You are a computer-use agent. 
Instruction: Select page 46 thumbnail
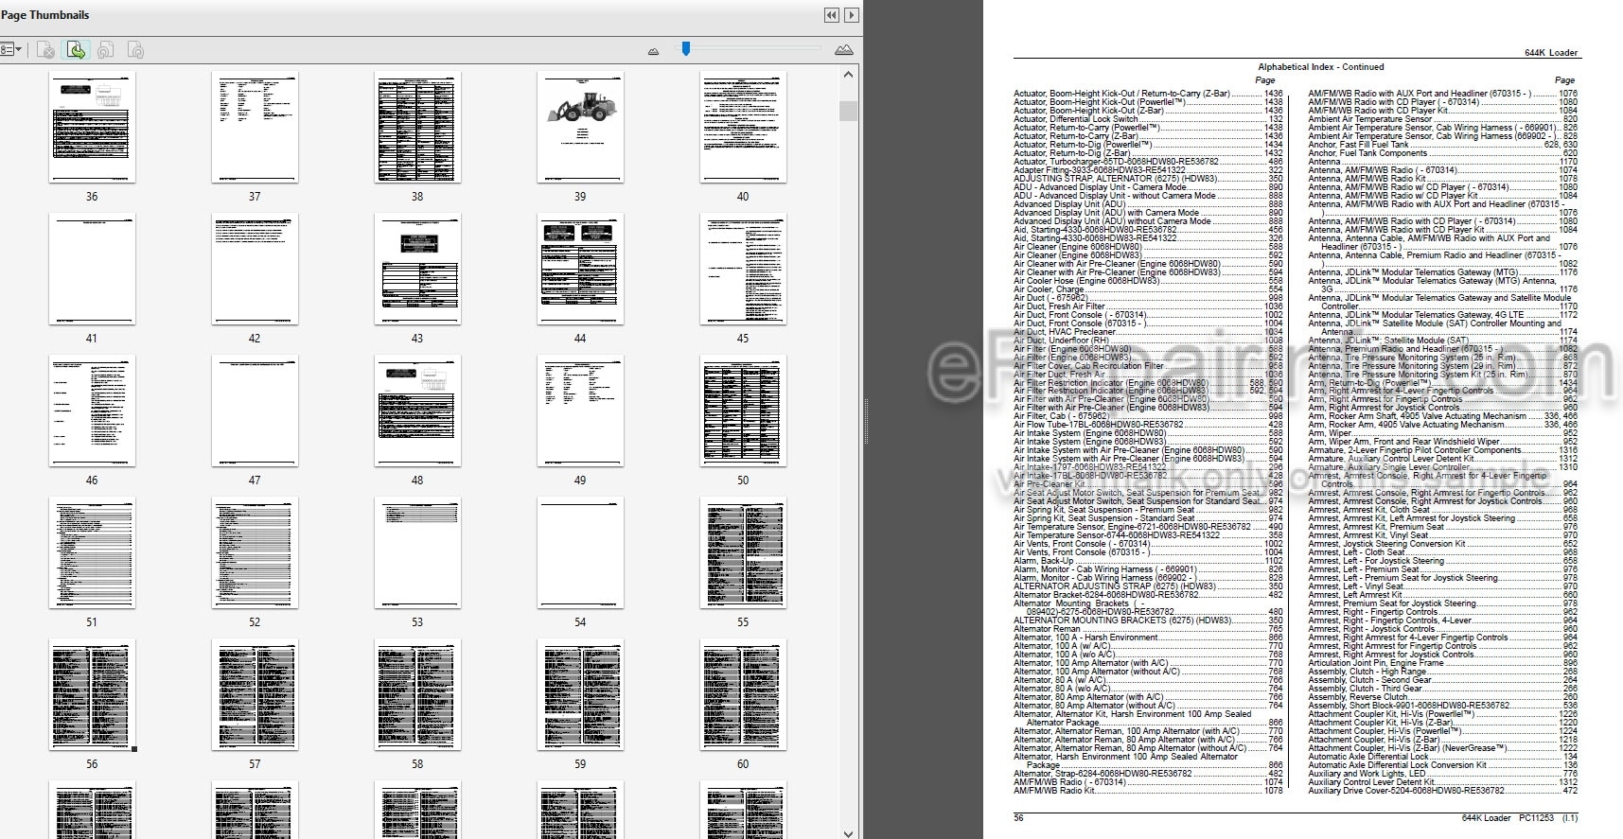point(92,411)
